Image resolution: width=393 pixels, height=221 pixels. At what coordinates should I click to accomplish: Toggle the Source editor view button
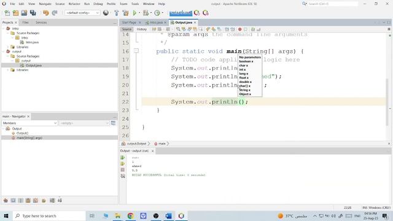126,29
